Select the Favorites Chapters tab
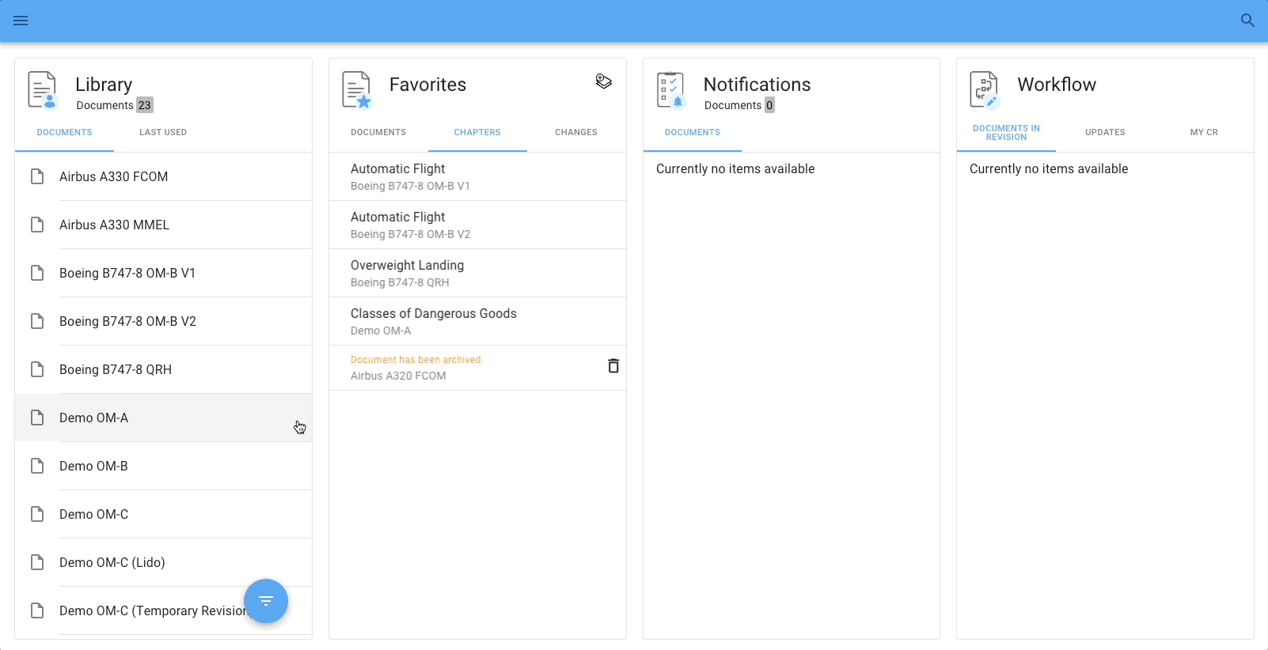Screen dimensions: 1268x650 tap(477, 132)
